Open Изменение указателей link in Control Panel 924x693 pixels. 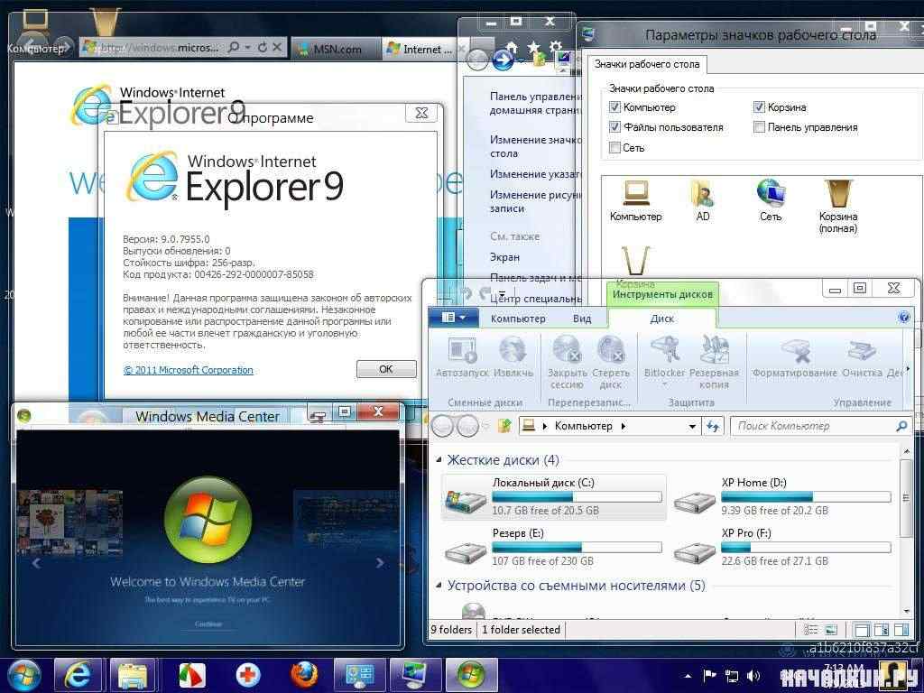pyautogui.click(x=535, y=174)
